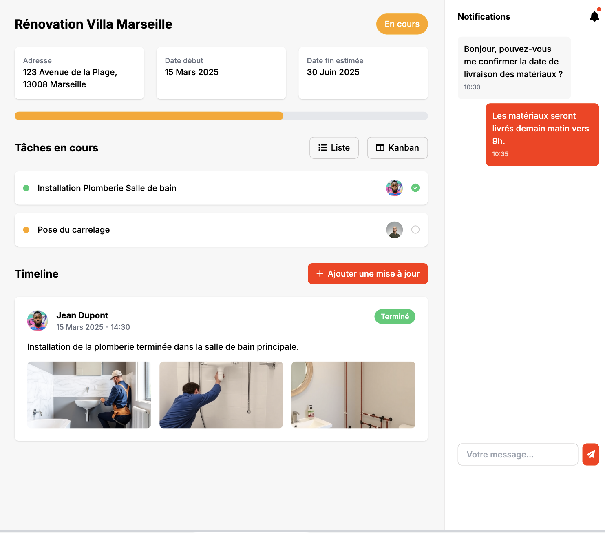The height and width of the screenshot is (533, 605).
Task: Click the En cours status badge
Action: tap(402, 24)
